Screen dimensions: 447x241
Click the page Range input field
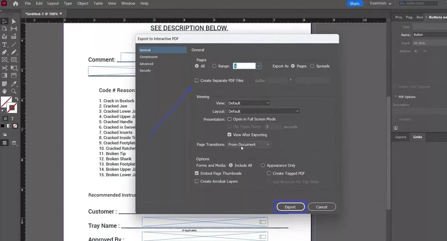point(244,66)
